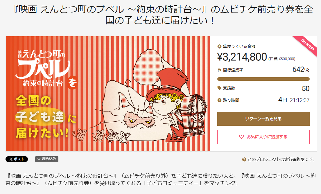Image resolution: width=321 pixels, height=194 pixels.
Task: Click the X logo on the ポスト button
Action: (11, 159)
